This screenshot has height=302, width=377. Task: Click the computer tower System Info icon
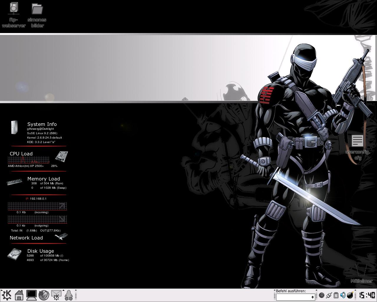(14, 127)
